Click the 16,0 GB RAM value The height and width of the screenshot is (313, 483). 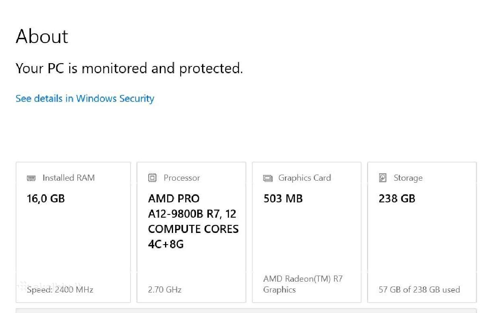point(45,198)
